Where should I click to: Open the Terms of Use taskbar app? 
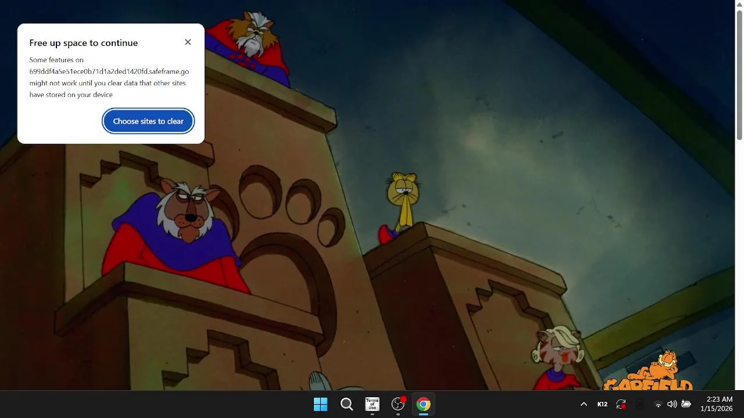pos(372,405)
